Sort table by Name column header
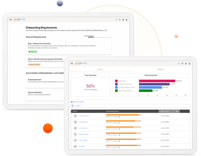Image resolution: width=201 pixels, height=156 pixels. click(75, 111)
